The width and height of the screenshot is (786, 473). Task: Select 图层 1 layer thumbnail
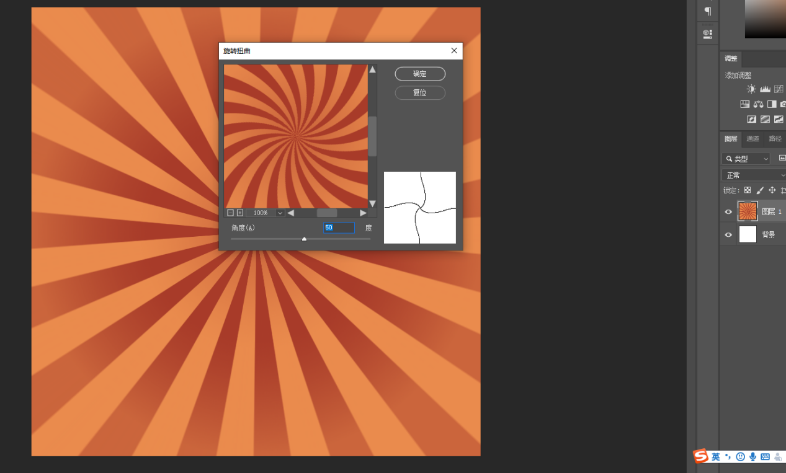coord(748,211)
